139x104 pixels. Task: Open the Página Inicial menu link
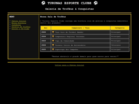pyautogui.click(x=19, y=21)
